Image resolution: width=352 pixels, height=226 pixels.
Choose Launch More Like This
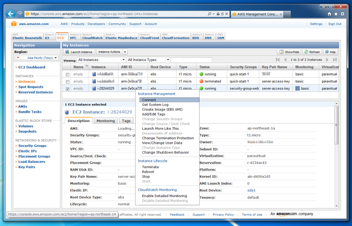pos(160,128)
